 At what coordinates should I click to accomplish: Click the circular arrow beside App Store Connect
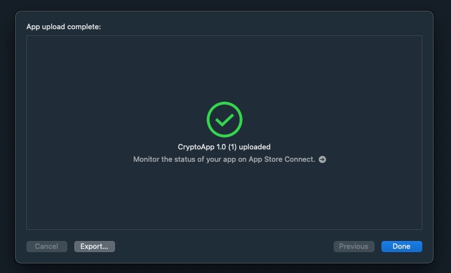click(322, 160)
